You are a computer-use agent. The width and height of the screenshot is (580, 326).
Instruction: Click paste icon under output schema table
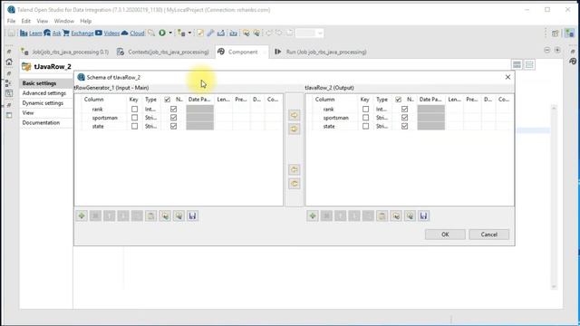tap(382, 216)
